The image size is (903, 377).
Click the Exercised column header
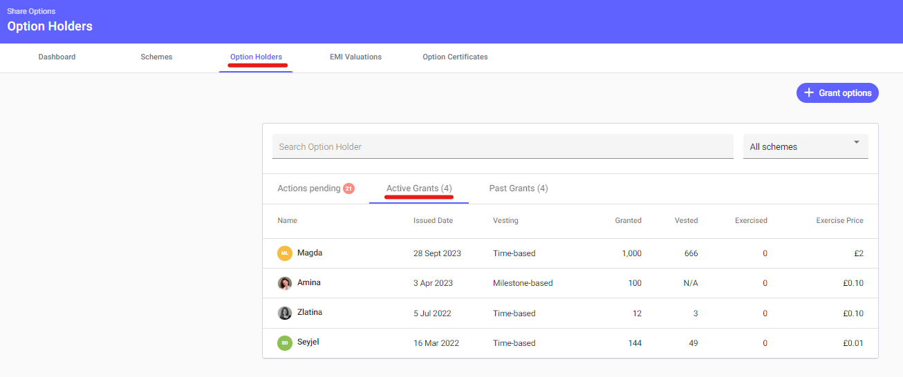click(x=751, y=221)
